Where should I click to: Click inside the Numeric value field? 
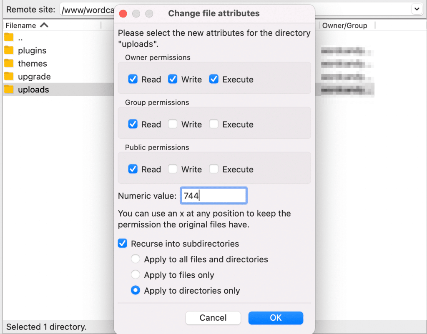213,195
